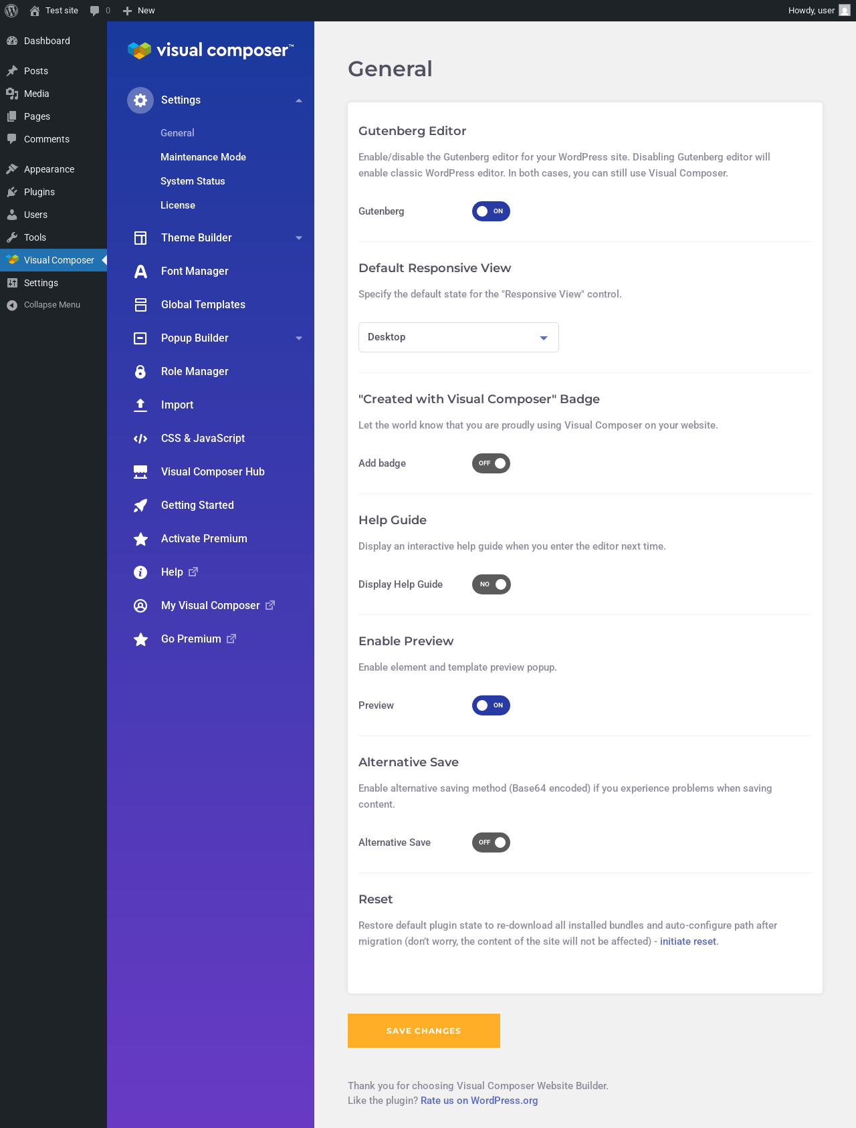Click the initiate reset link
The image size is (856, 1128).
pos(688,941)
